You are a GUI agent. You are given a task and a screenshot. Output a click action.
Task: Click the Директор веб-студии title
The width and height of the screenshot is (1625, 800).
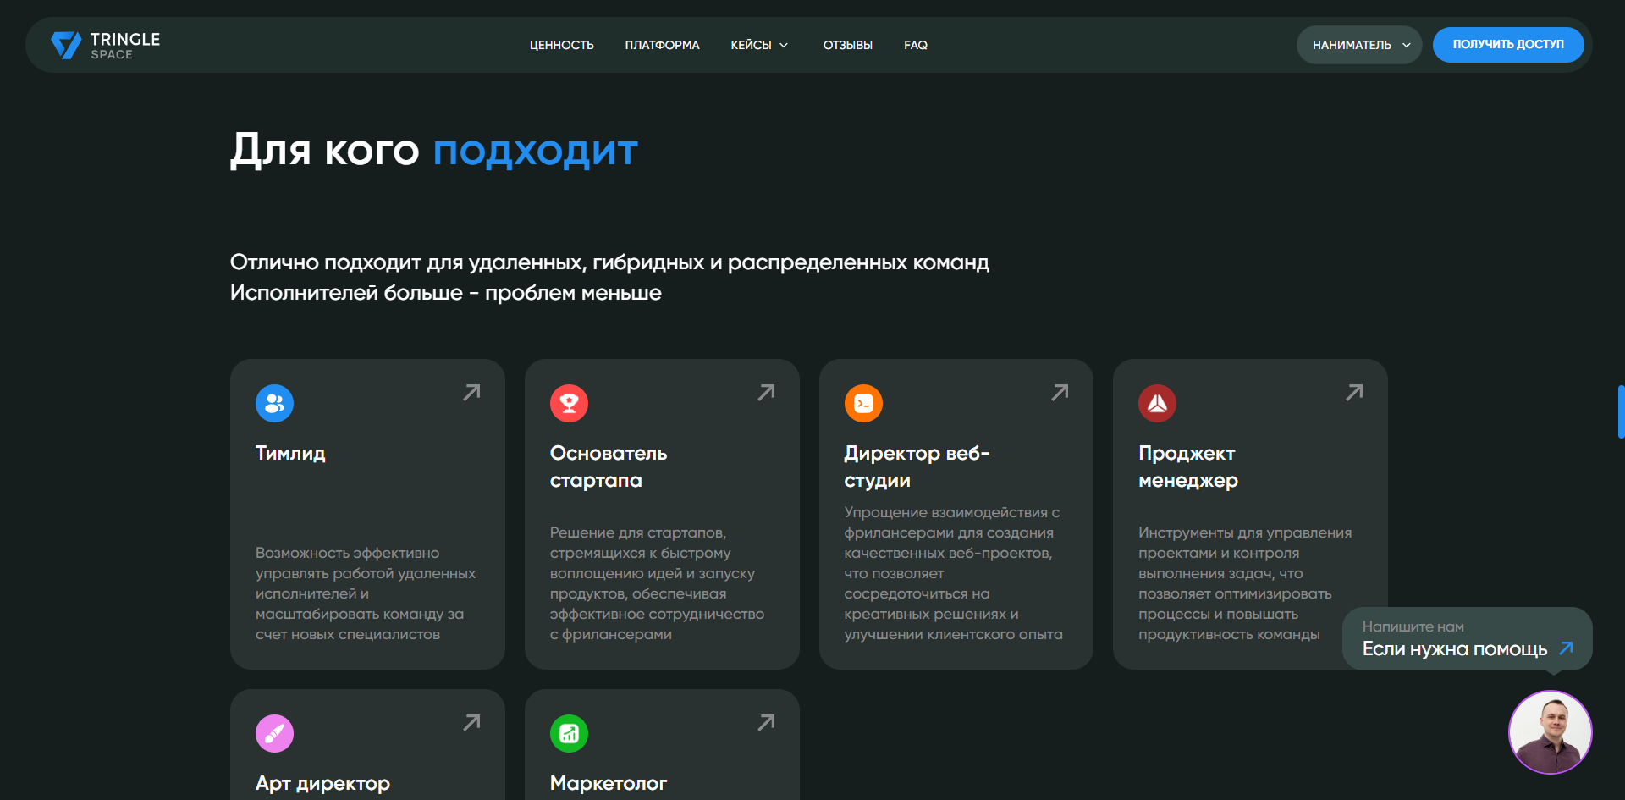pos(917,466)
